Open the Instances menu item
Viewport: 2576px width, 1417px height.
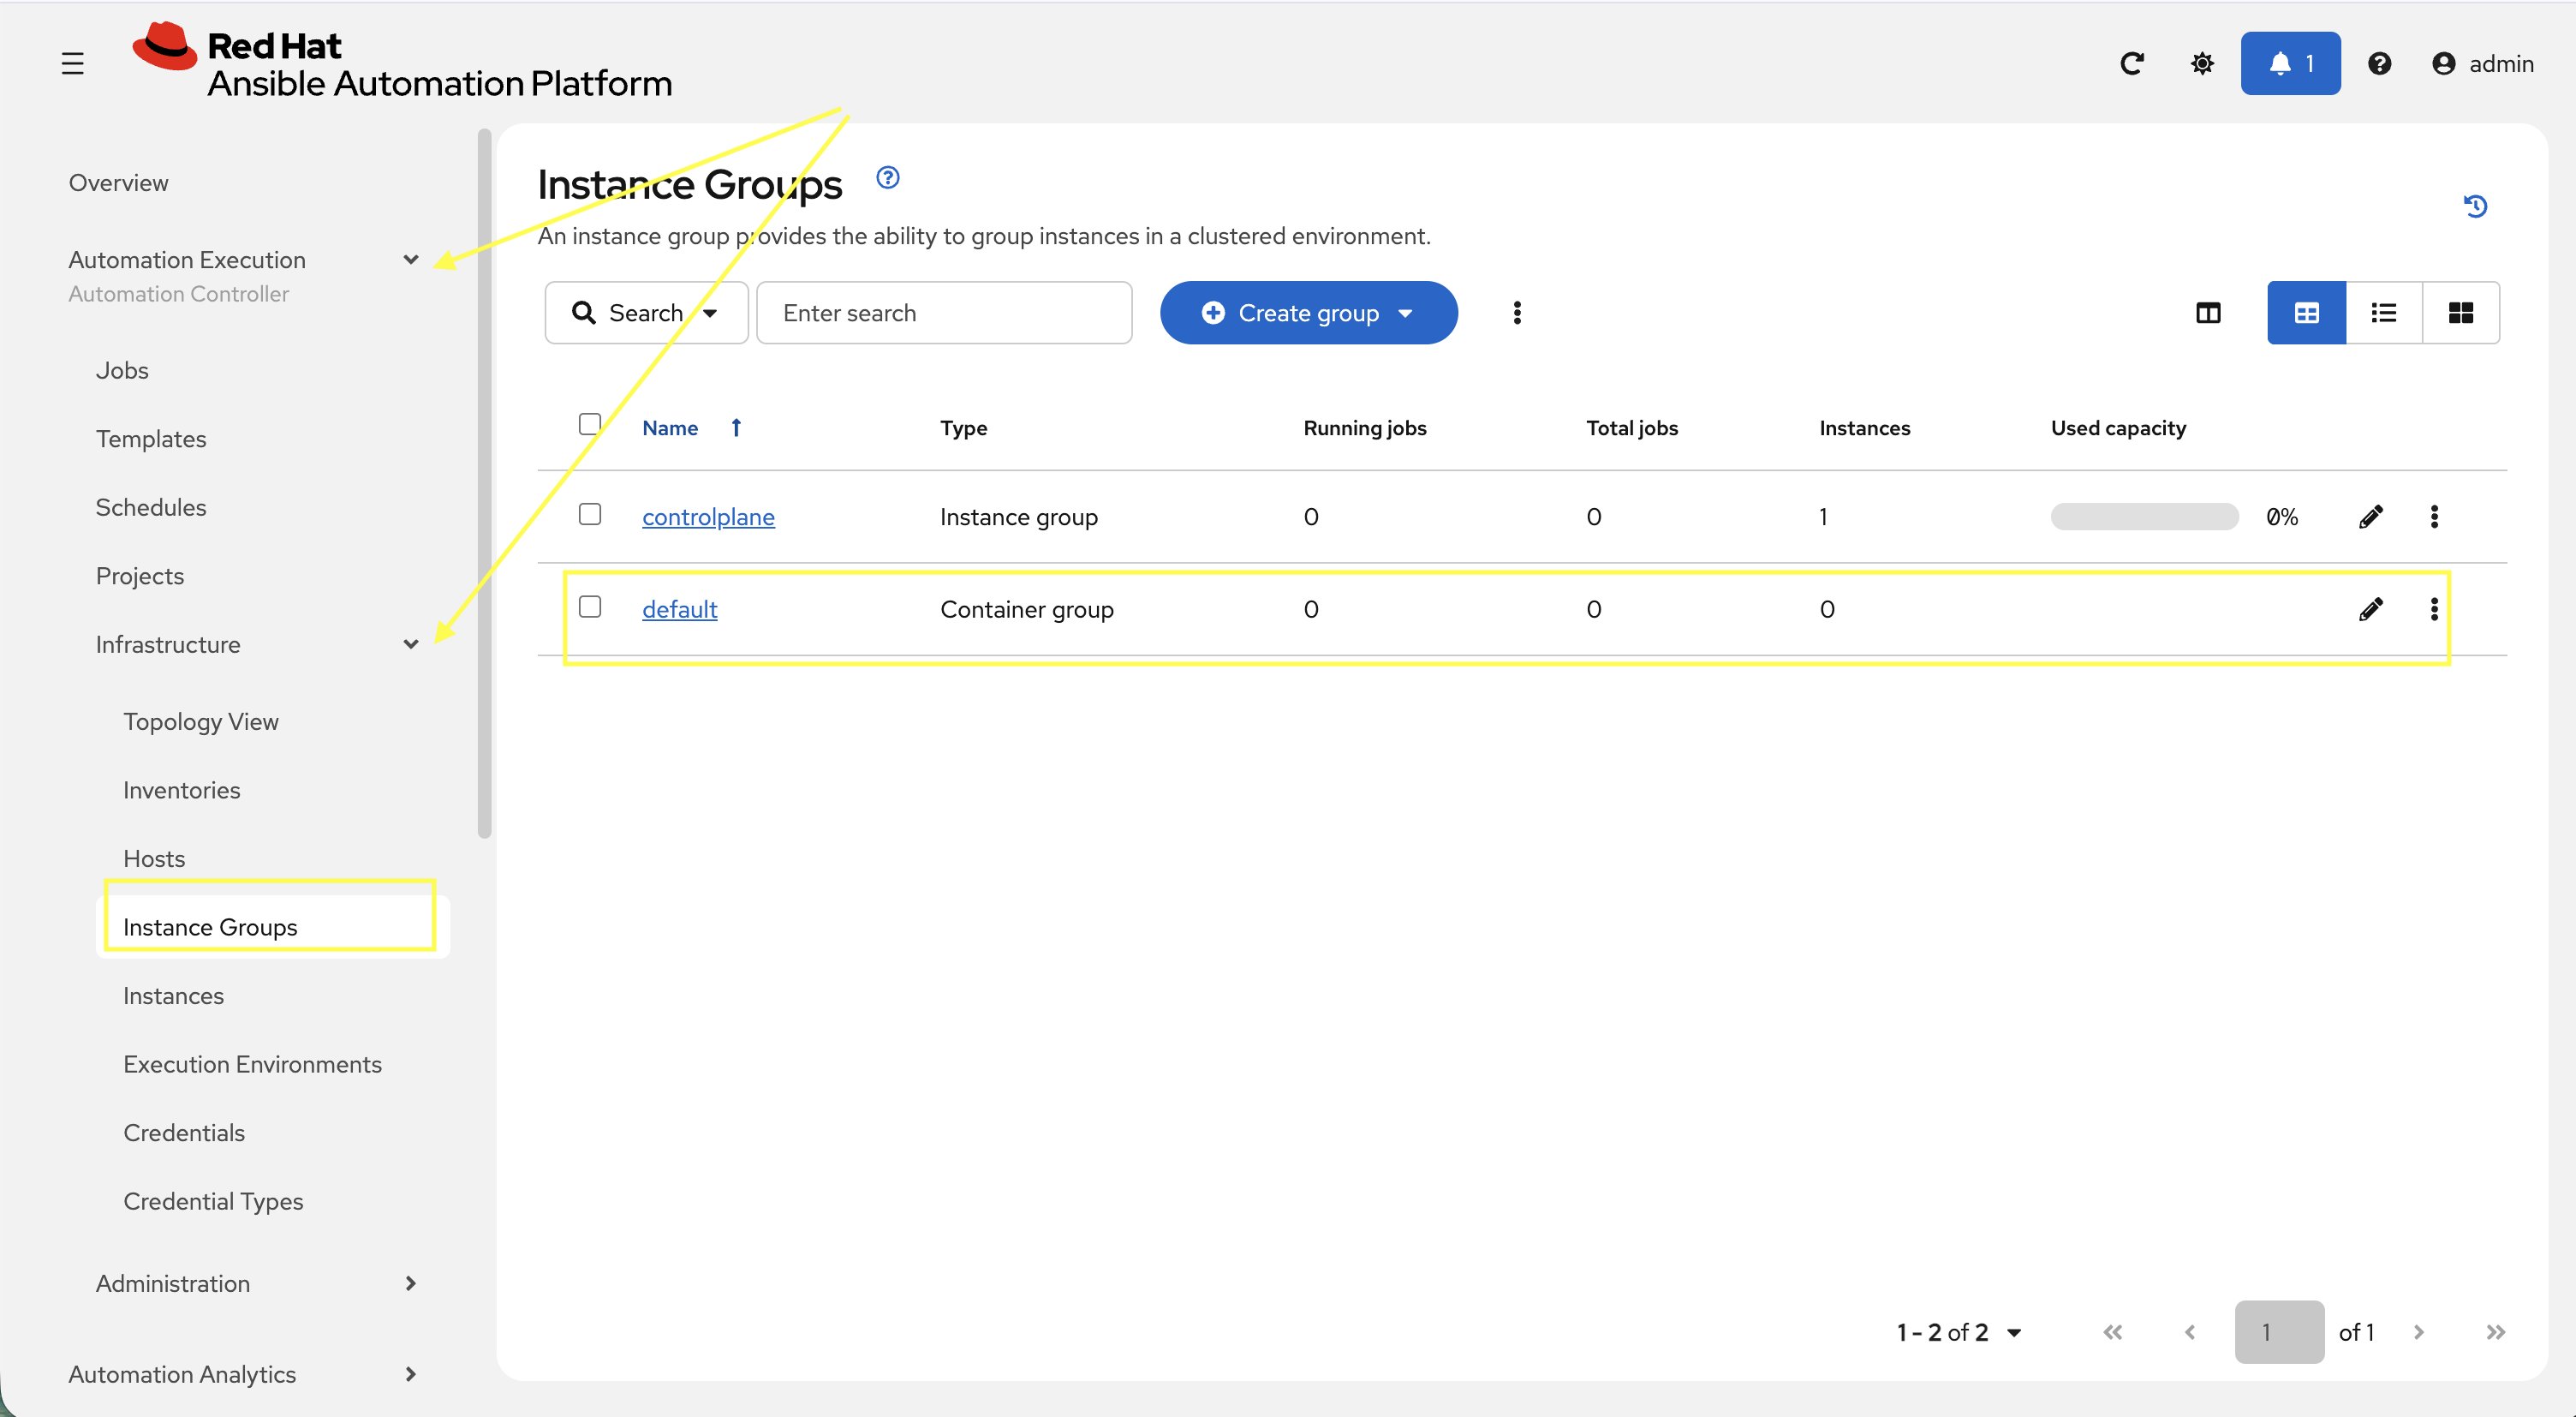click(173, 995)
